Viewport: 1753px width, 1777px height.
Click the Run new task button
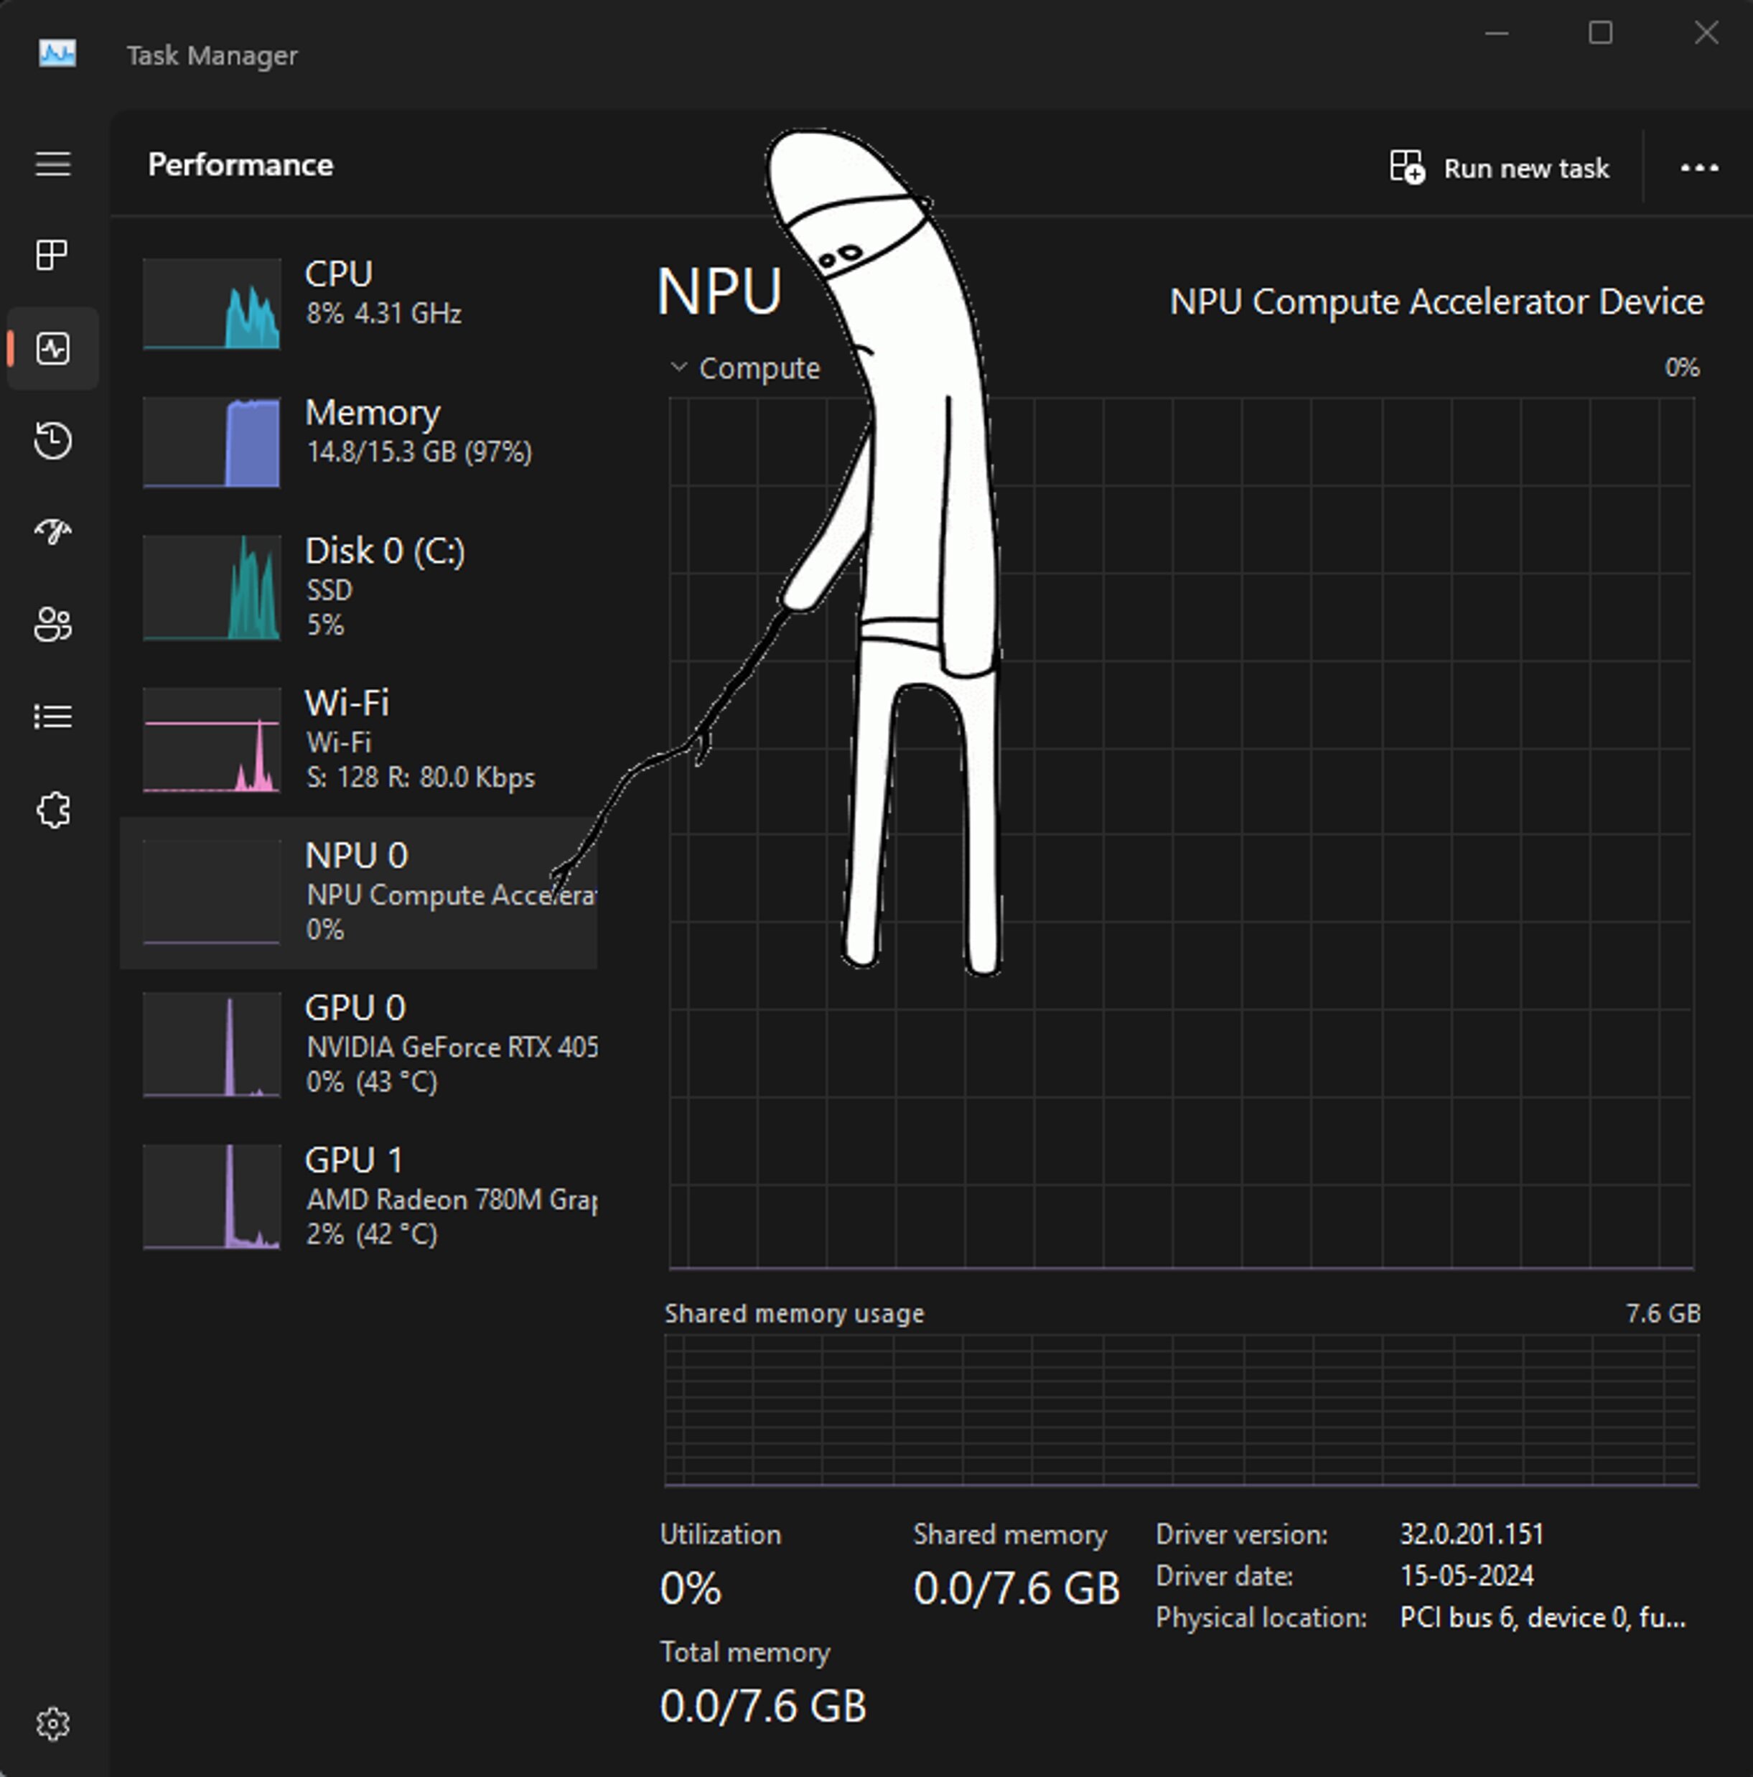1500,168
